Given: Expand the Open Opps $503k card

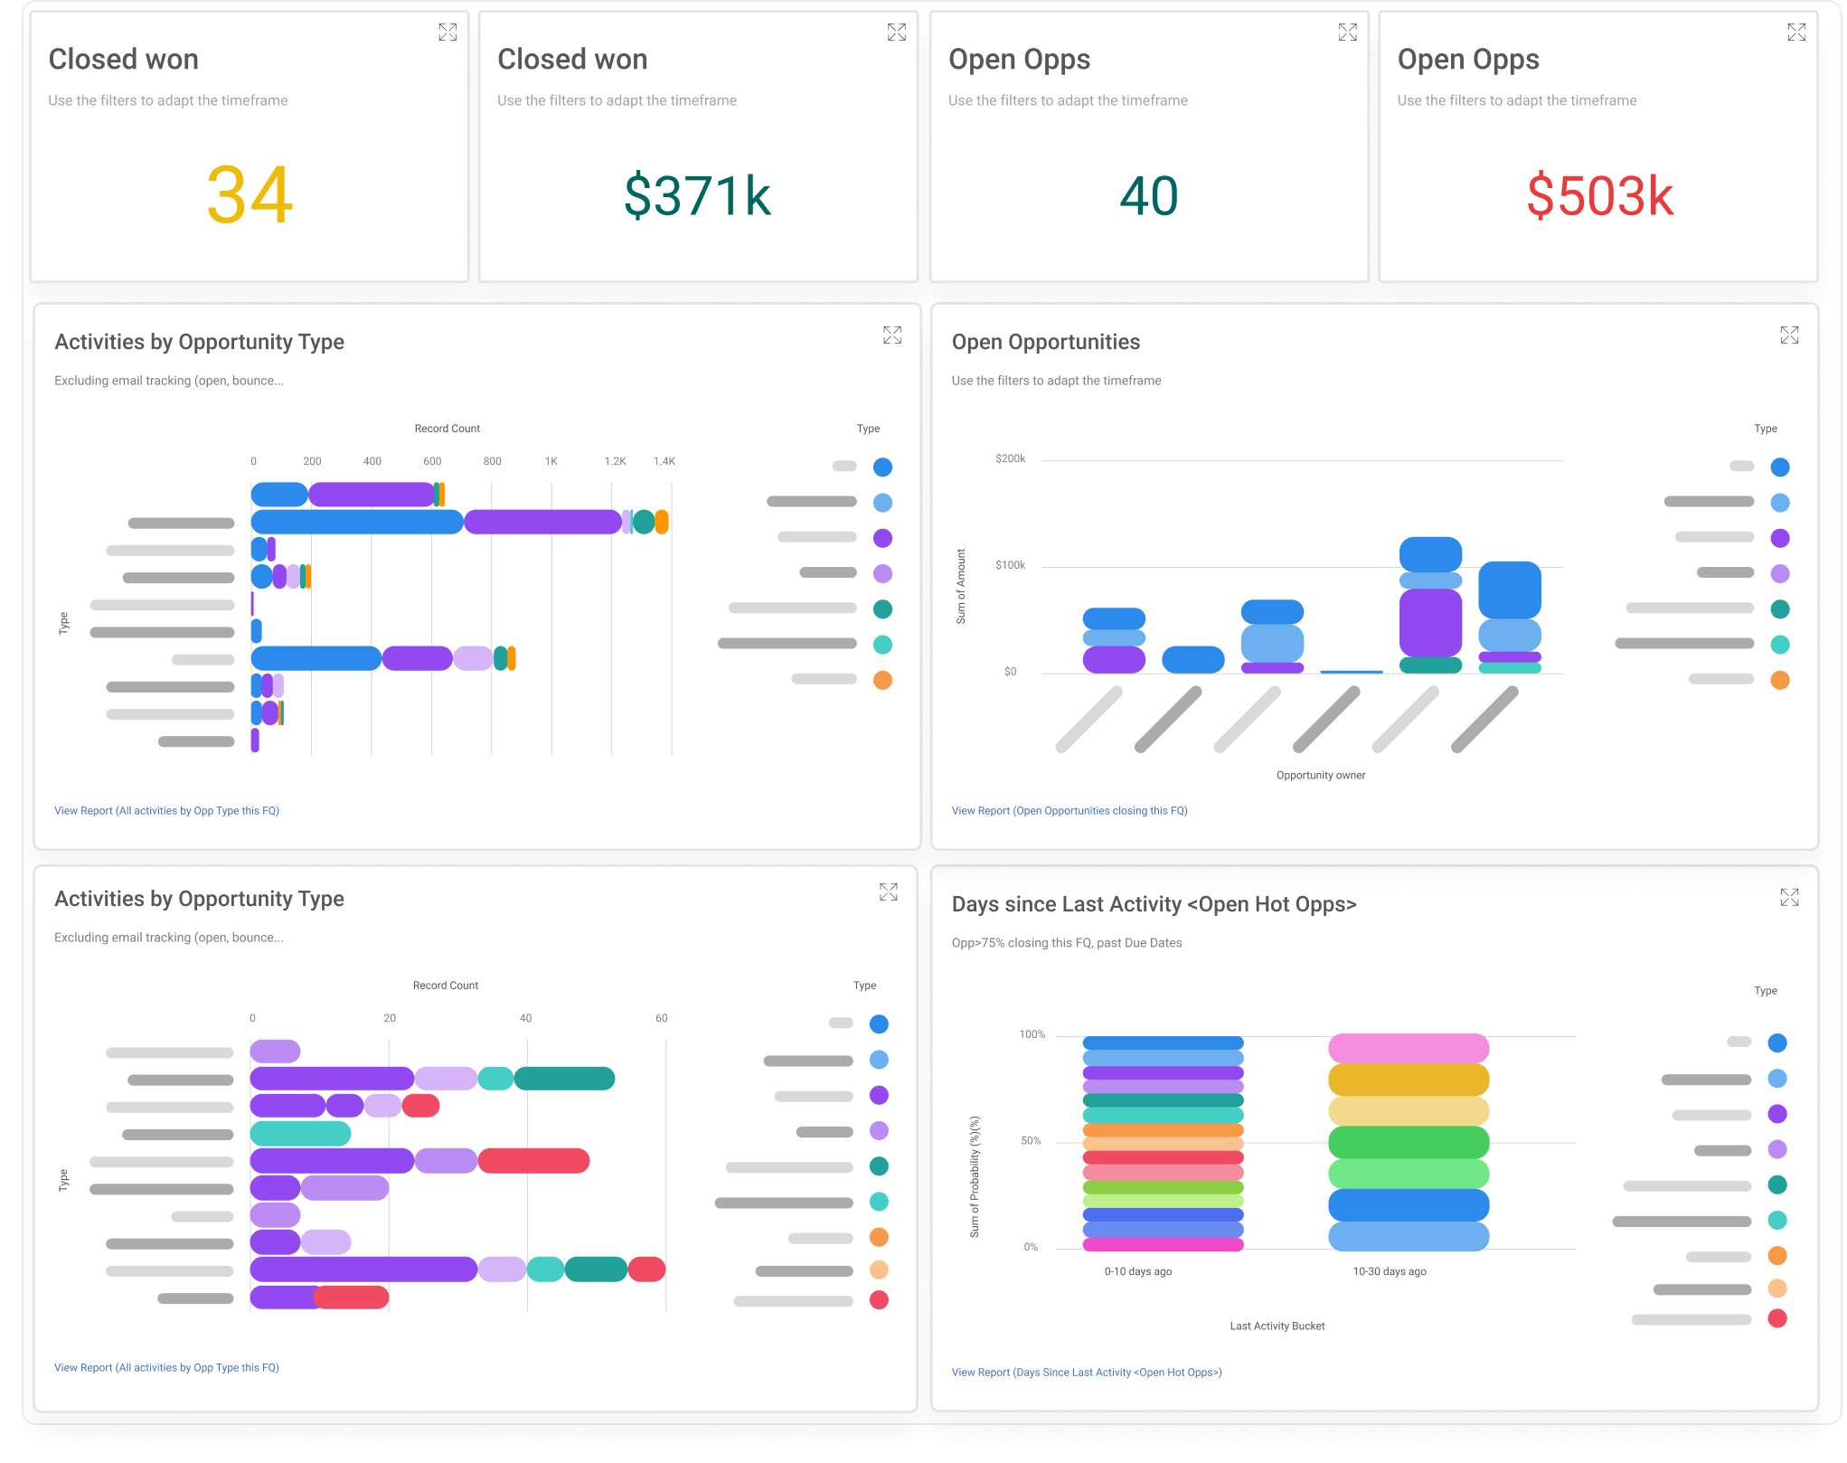Looking at the screenshot, I should click(x=1795, y=33).
